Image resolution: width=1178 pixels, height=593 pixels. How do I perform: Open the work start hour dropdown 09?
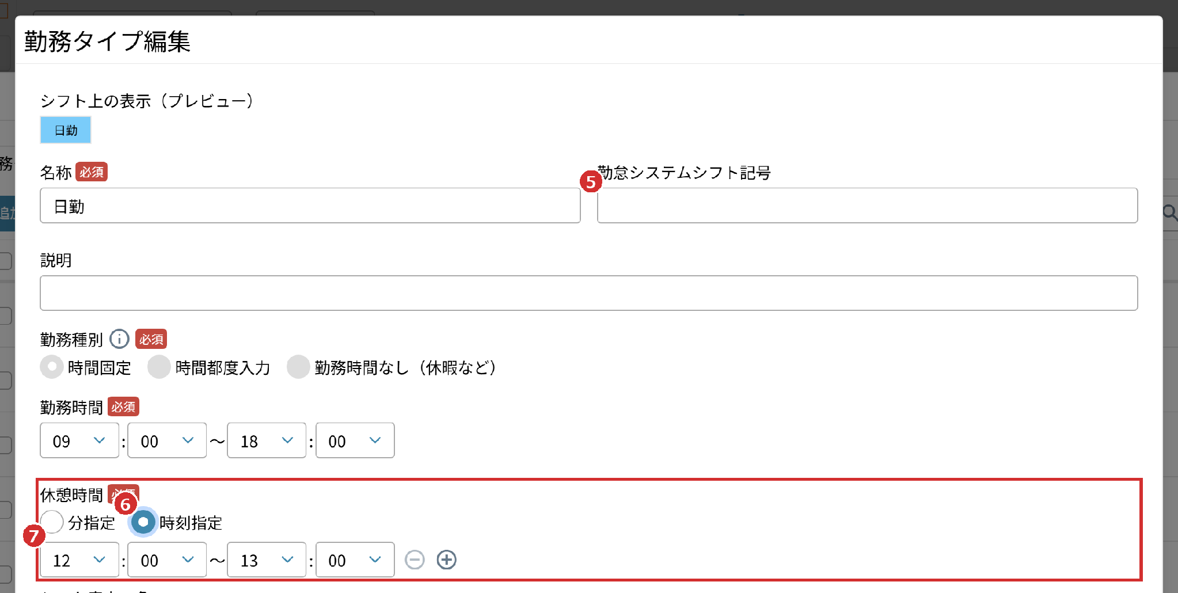(x=79, y=440)
